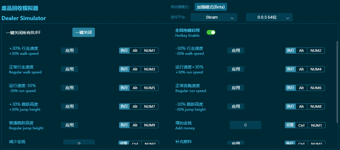Click the Alt modifier for NUM8 hotkey
Image resolution: width=340 pixels, height=150 pixels.
pyautogui.click(x=301, y=107)
